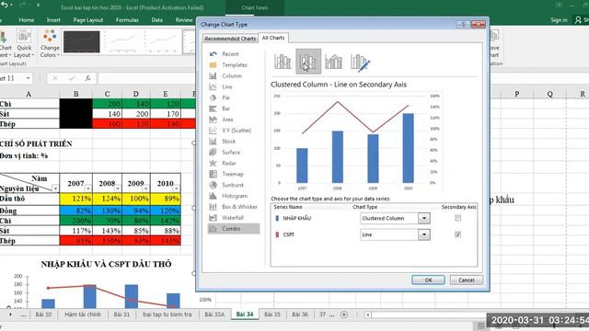Choose the Treemap chart category
This screenshot has height=331, width=589.
[233, 174]
